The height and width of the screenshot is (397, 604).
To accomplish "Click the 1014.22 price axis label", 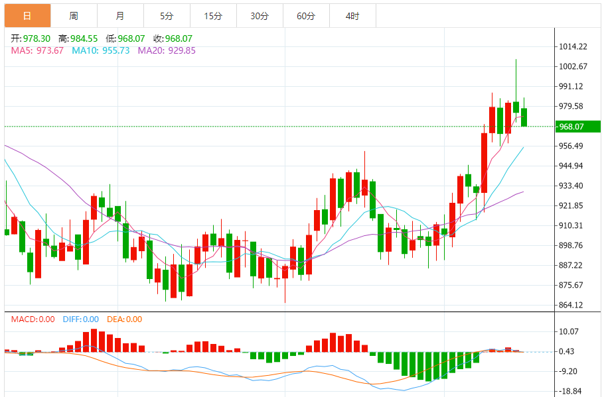I will tap(573, 46).
